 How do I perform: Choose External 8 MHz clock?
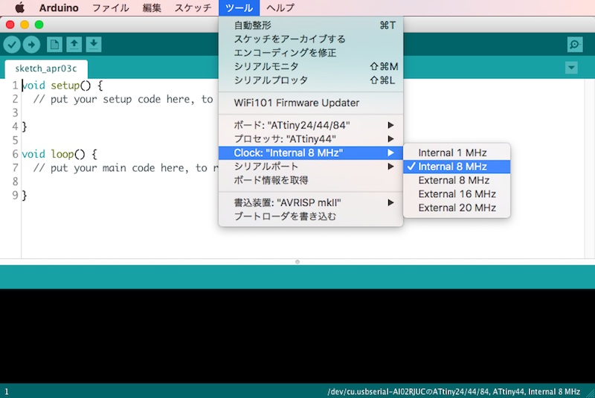457,180
